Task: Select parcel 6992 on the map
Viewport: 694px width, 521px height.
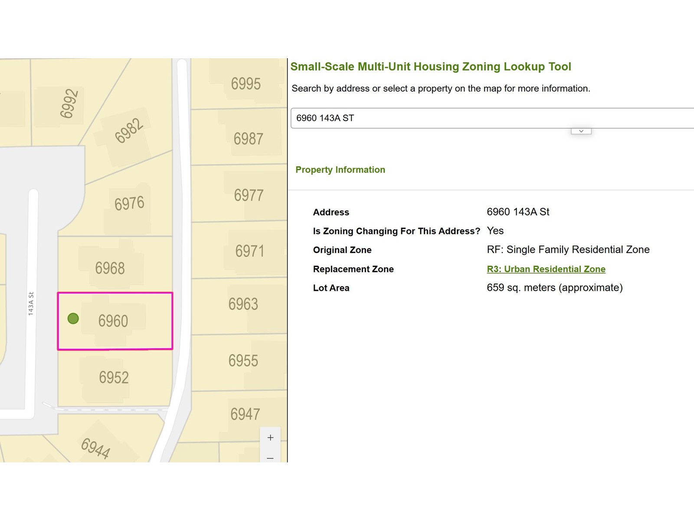Action: click(x=69, y=103)
